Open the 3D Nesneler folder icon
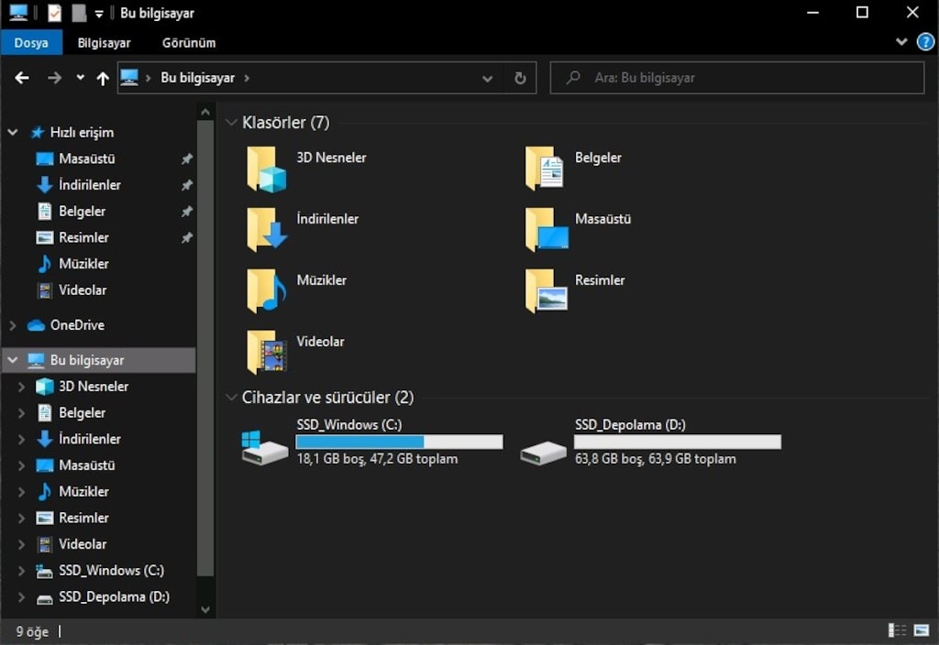This screenshot has width=939, height=645. pyautogui.click(x=267, y=169)
